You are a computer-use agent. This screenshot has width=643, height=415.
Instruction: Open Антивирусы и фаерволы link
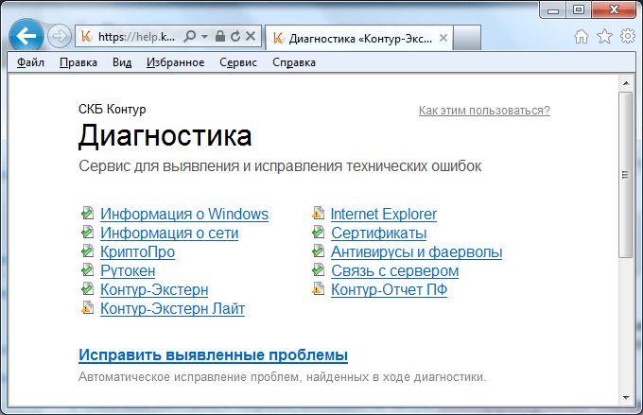click(x=417, y=251)
